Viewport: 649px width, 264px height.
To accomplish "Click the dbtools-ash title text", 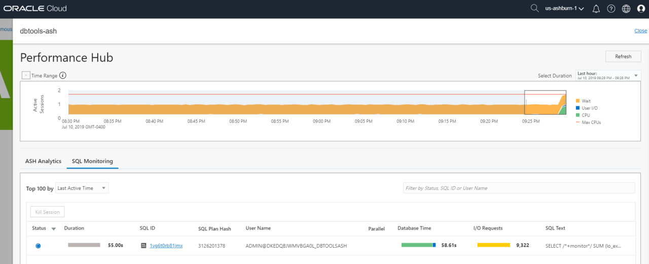I will point(38,31).
